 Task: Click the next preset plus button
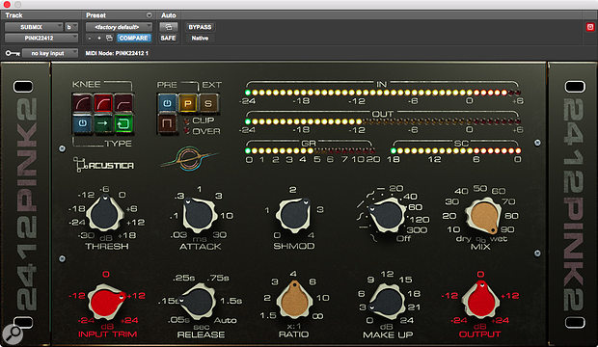click(99, 39)
